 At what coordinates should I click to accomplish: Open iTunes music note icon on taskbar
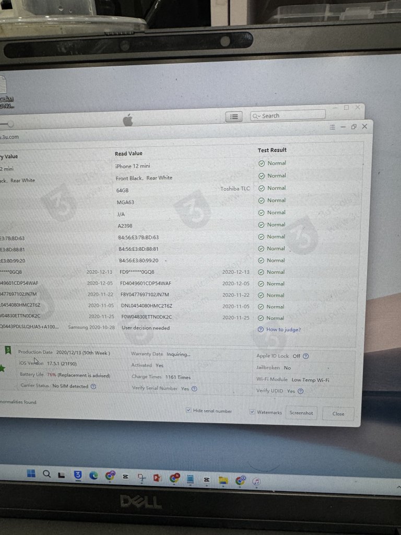click(256, 481)
